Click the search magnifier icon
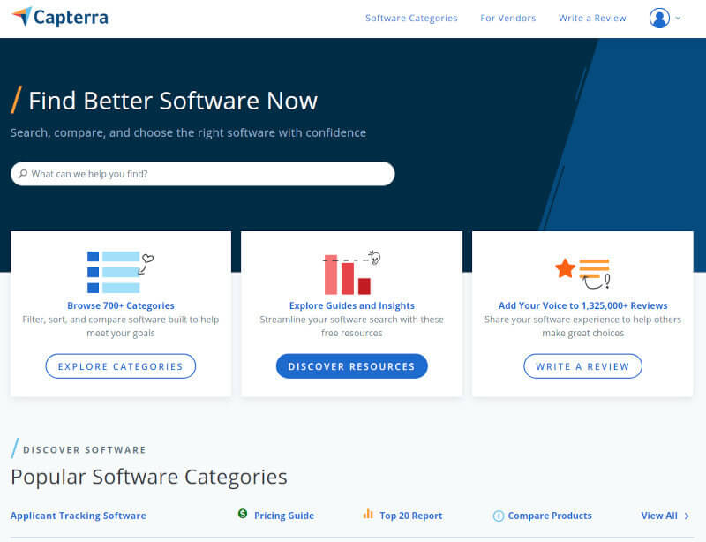This screenshot has height=542, width=706. click(23, 173)
